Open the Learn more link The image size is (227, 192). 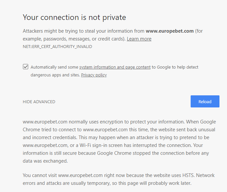[x=139, y=39]
